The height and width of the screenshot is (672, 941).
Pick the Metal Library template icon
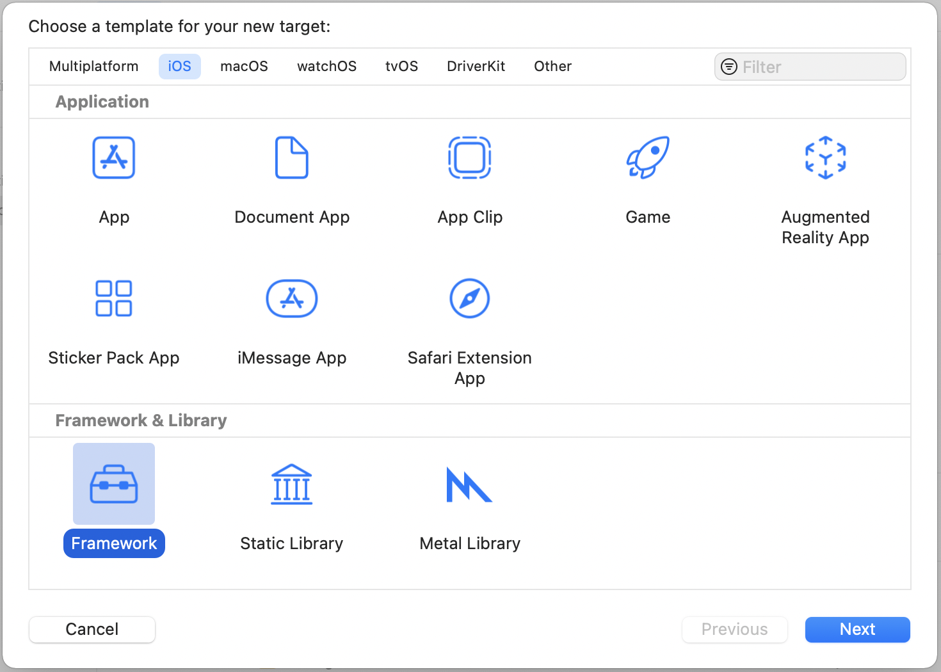coord(470,484)
